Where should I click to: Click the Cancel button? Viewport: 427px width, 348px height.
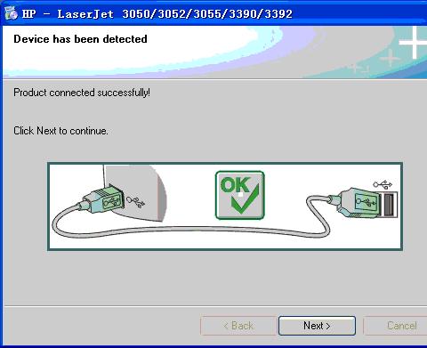point(396,326)
